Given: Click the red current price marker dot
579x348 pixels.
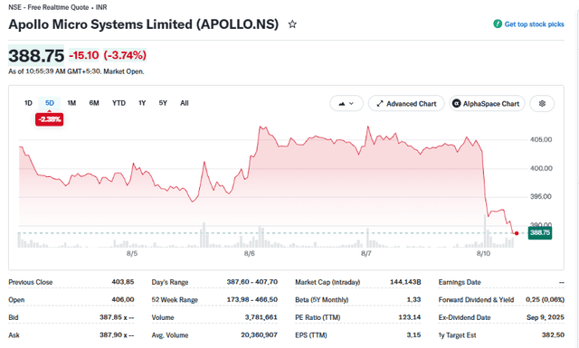Looking at the screenshot, I should [517, 233].
